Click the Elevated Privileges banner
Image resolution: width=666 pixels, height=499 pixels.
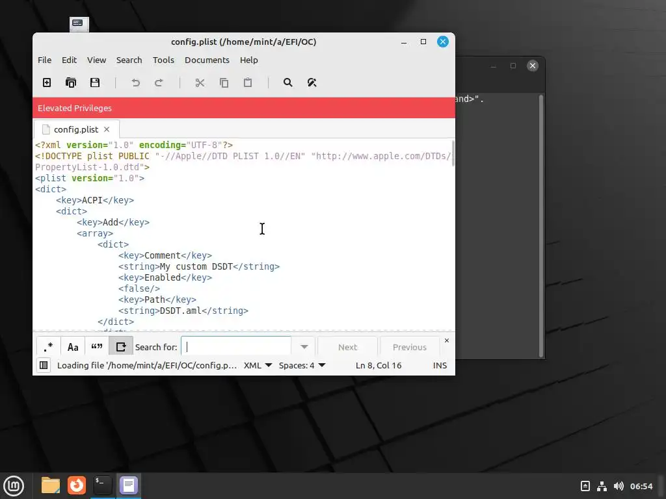pos(244,108)
